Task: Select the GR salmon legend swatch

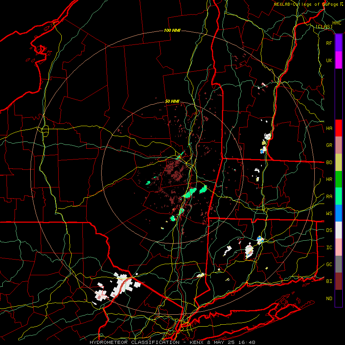Action: tap(338, 145)
